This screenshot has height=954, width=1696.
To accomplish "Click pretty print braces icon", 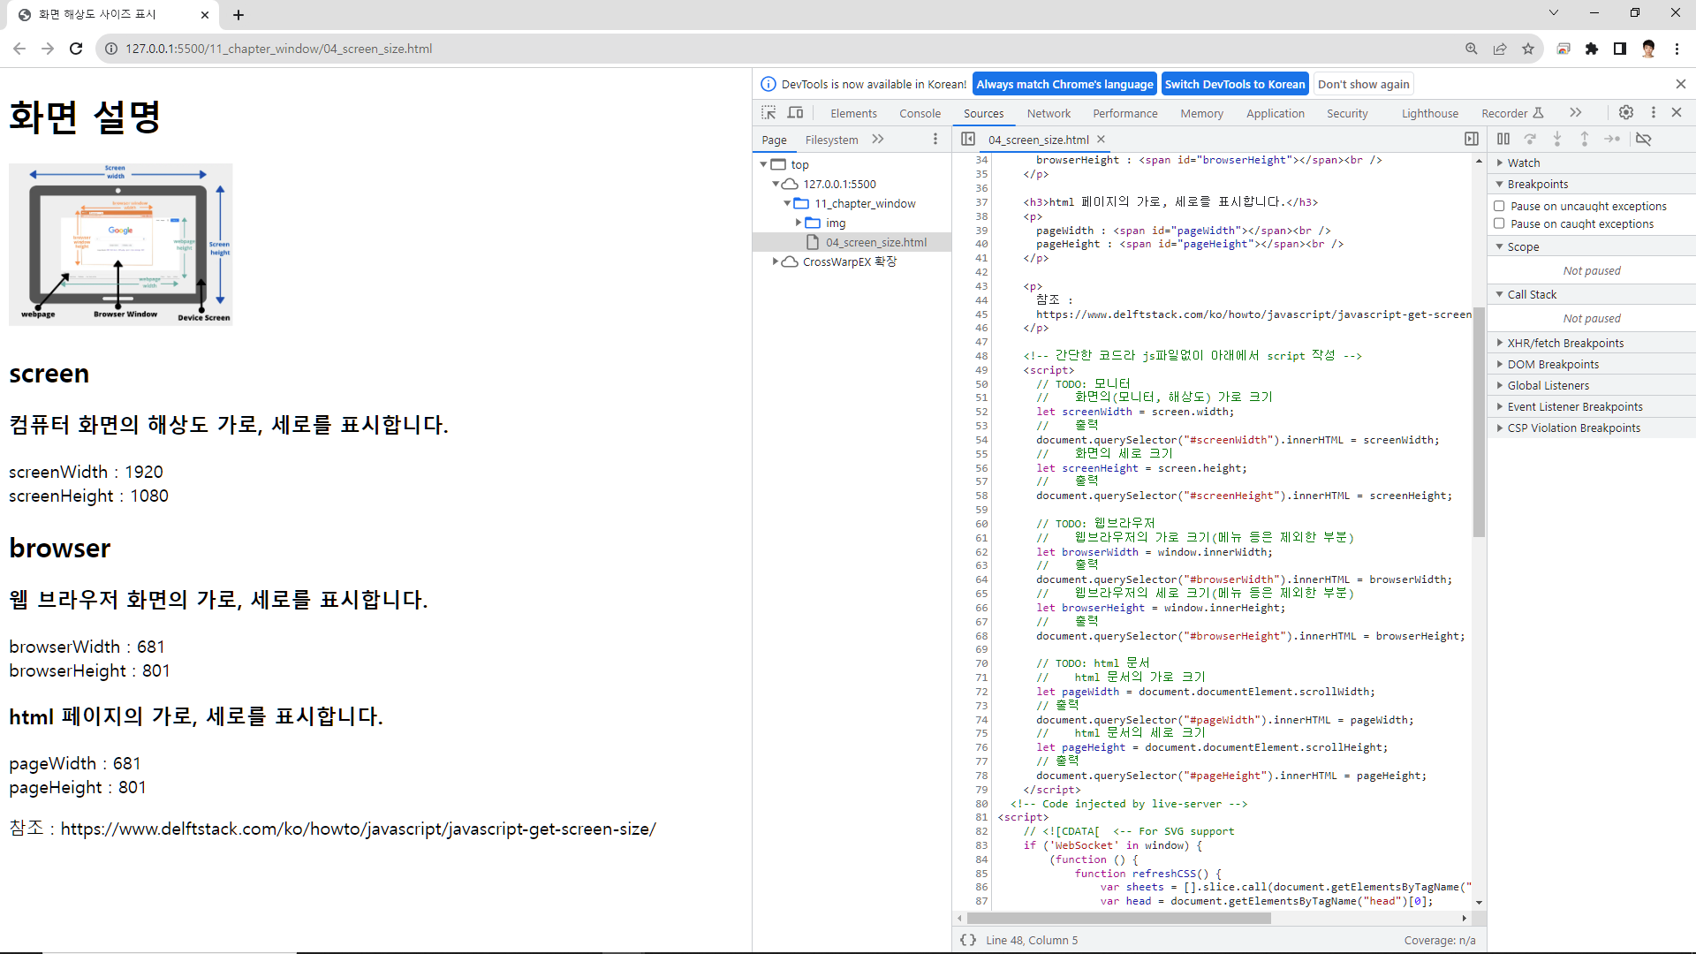I will point(968,940).
